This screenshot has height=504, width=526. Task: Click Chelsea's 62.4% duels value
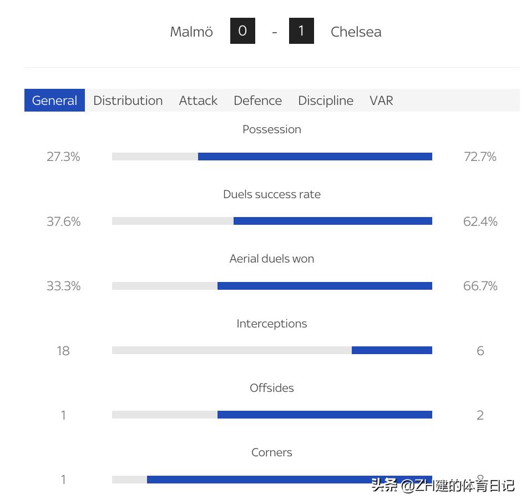click(480, 221)
